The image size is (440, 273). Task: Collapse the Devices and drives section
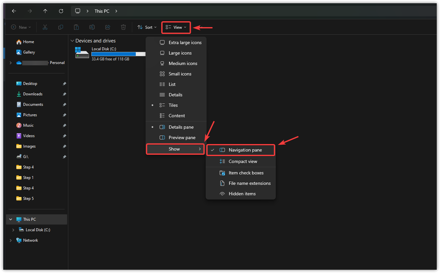[x=72, y=41]
